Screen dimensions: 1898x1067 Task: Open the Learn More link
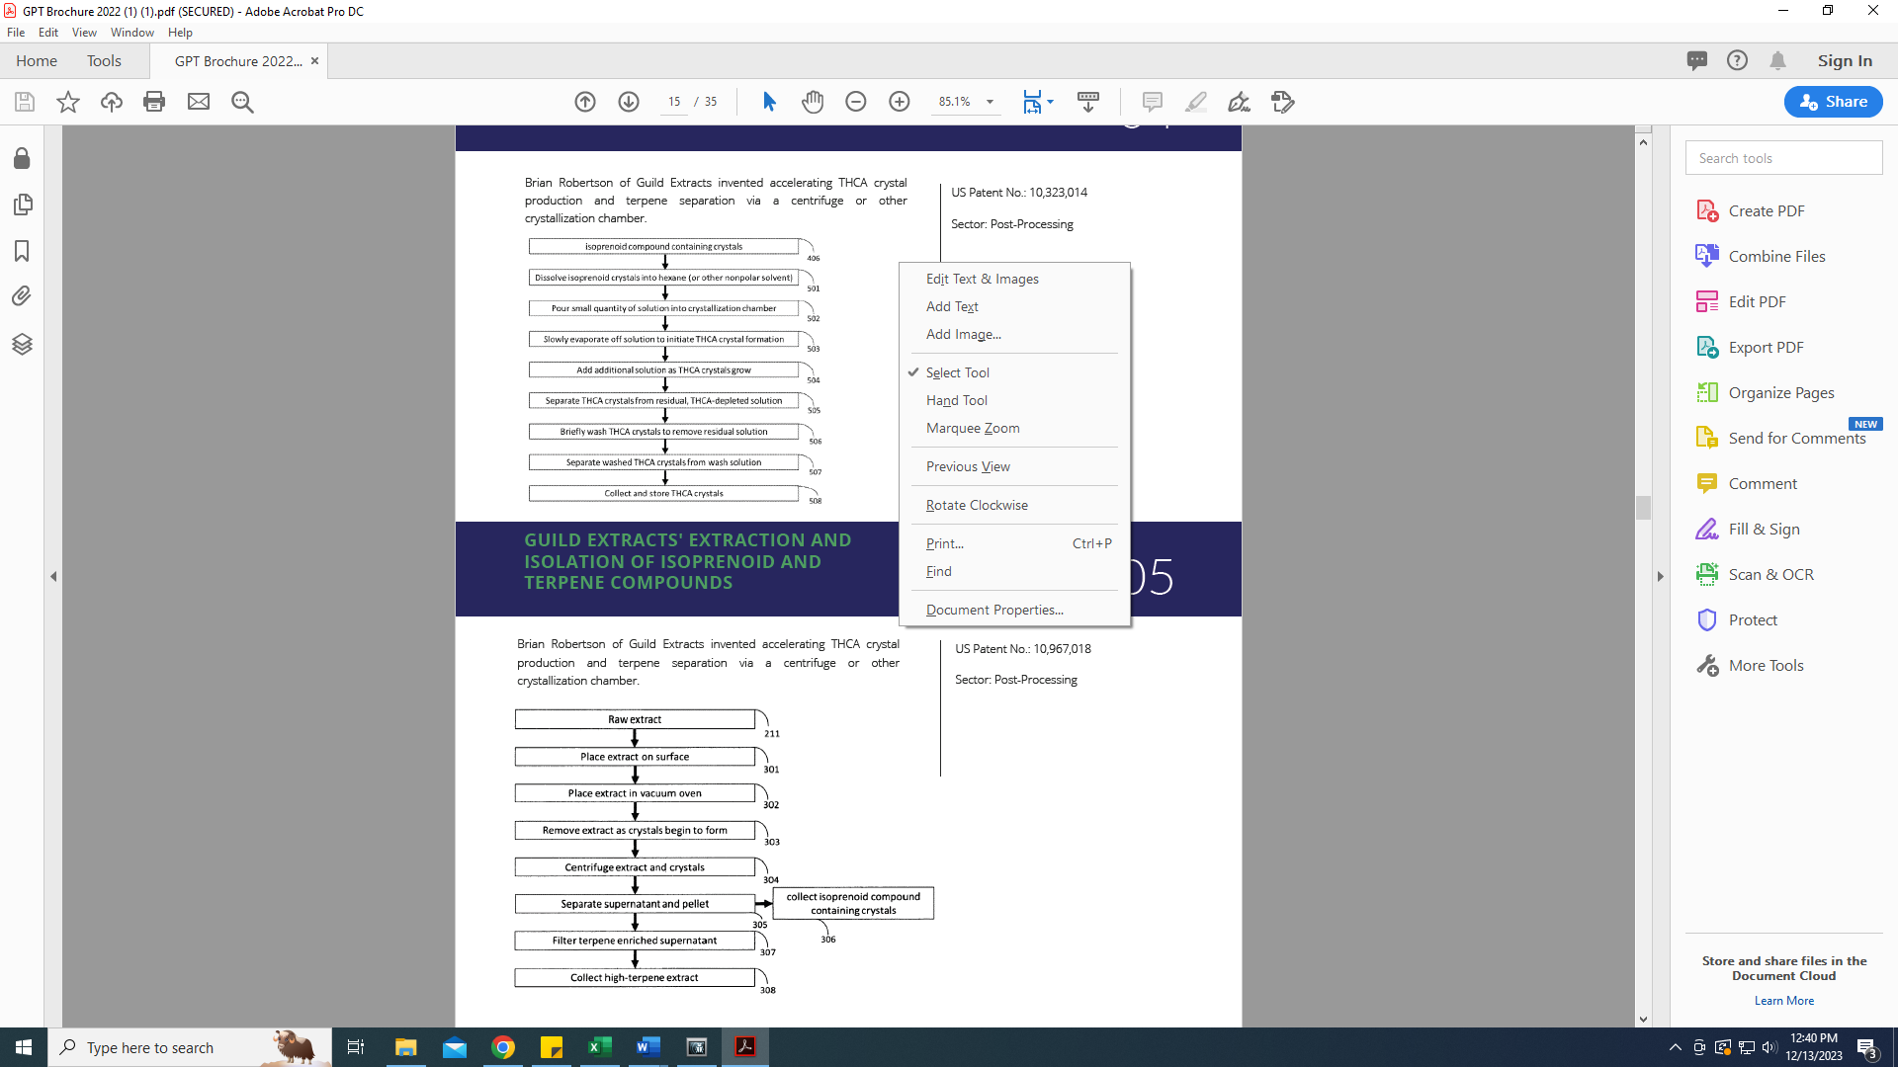pyautogui.click(x=1783, y=1001)
